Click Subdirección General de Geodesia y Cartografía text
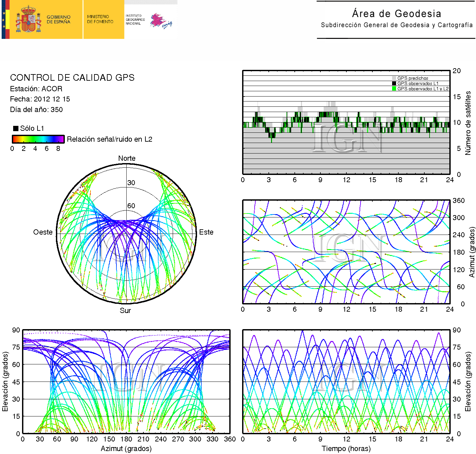Screen dimensions: 476x454 pos(396,25)
